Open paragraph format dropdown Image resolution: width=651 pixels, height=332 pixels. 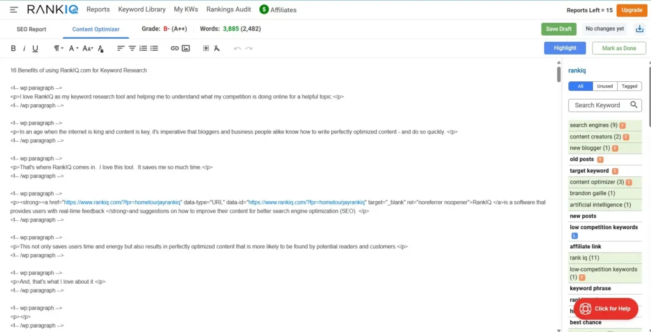pos(58,48)
